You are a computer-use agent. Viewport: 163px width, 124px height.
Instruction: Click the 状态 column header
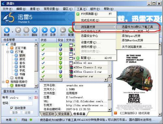(x=48, y=40)
